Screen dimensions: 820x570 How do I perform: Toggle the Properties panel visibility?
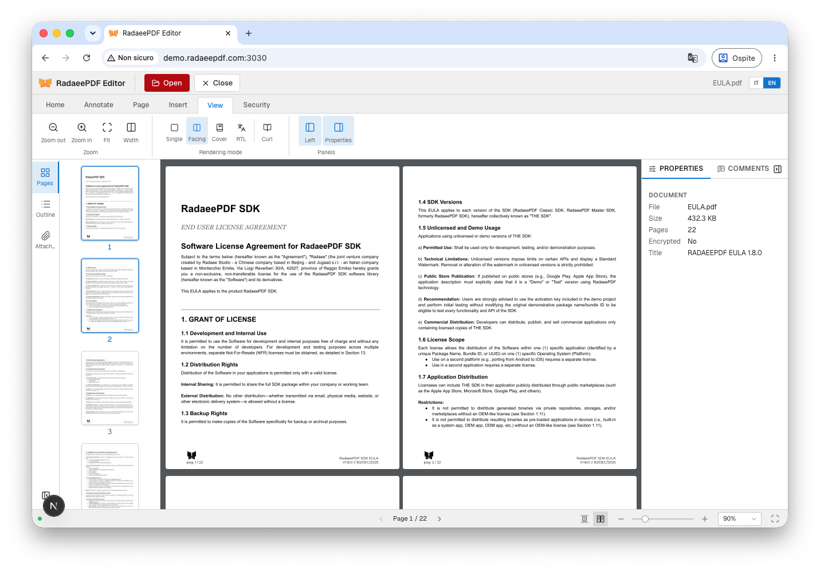click(x=338, y=131)
